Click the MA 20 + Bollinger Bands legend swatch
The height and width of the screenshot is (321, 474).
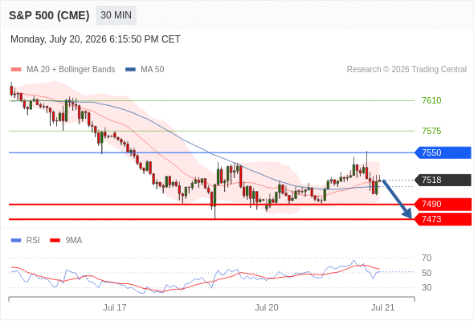16,70
